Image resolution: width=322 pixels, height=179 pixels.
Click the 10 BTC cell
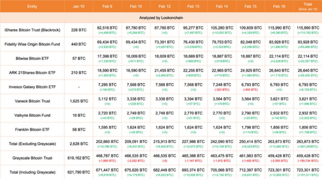tap(79, 115)
